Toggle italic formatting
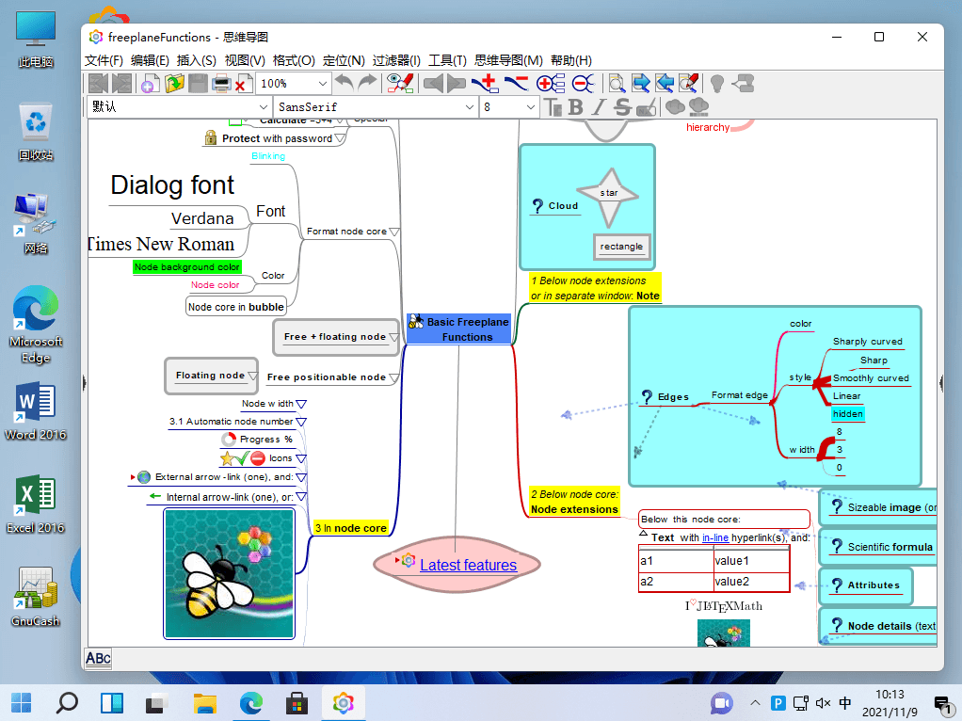The height and width of the screenshot is (721, 962). tap(598, 107)
